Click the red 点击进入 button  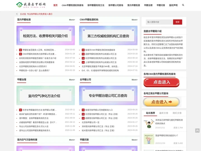coord(162,82)
